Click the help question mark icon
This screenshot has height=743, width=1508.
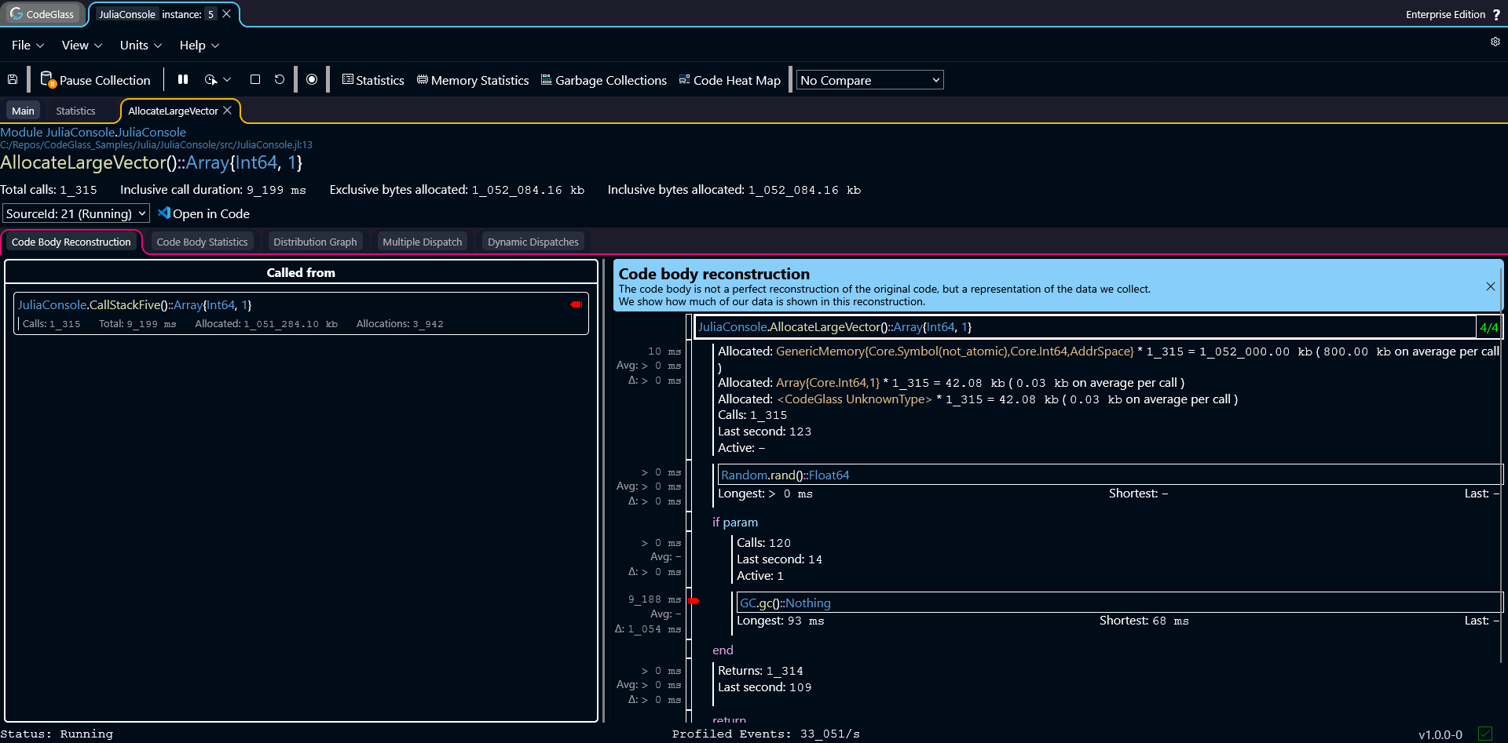pyautogui.click(x=1496, y=15)
